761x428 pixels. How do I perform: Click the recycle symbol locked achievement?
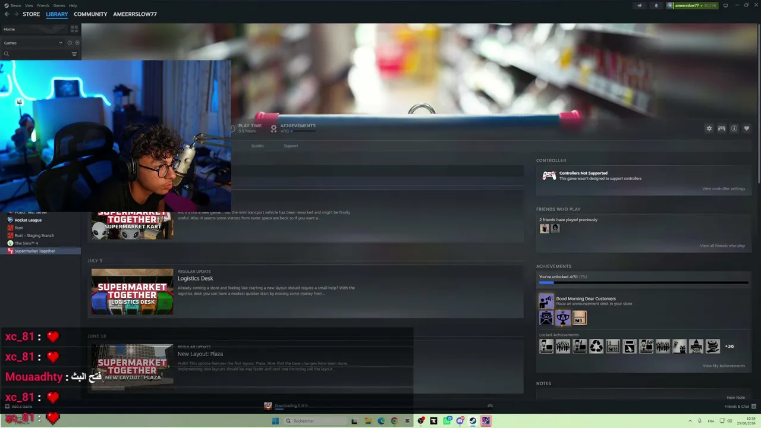pyautogui.click(x=596, y=346)
